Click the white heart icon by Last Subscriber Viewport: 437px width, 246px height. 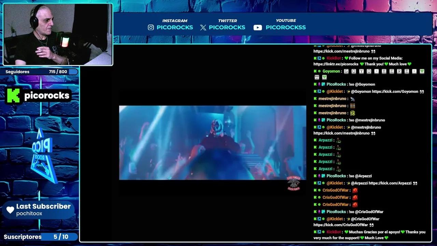(10, 210)
